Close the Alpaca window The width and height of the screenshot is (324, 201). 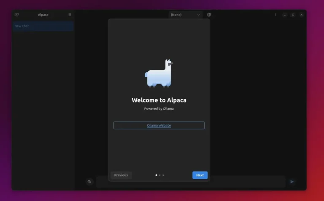pos(302,15)
